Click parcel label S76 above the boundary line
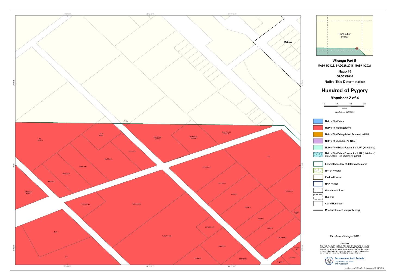Screen dimensions: 396x280 (x=125, y=121)
